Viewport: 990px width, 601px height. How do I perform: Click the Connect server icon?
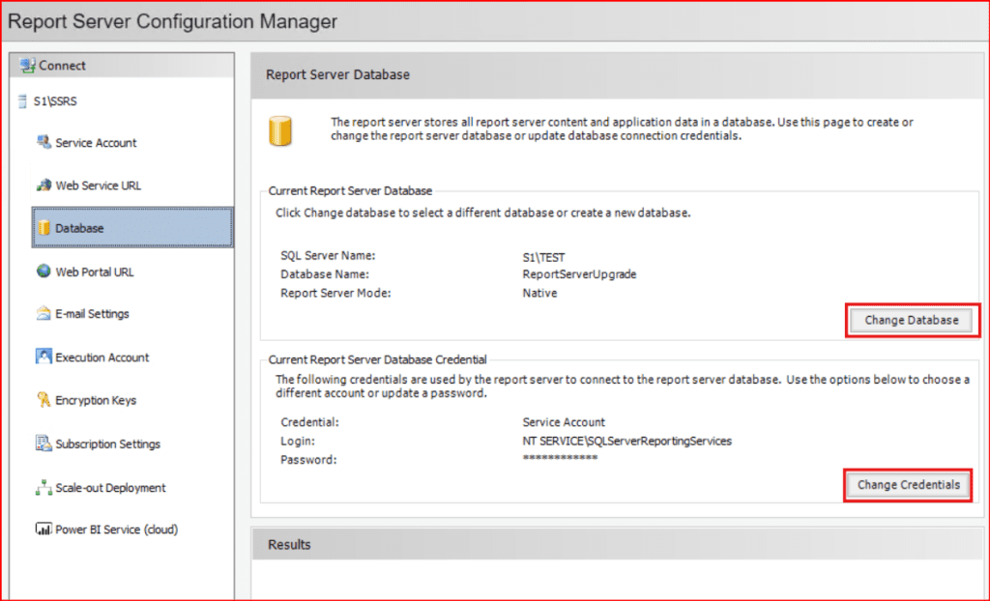click(27, 66)
